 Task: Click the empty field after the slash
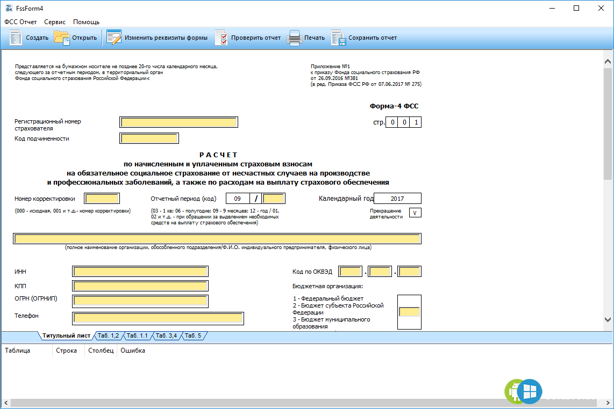[x=273, y=199]
